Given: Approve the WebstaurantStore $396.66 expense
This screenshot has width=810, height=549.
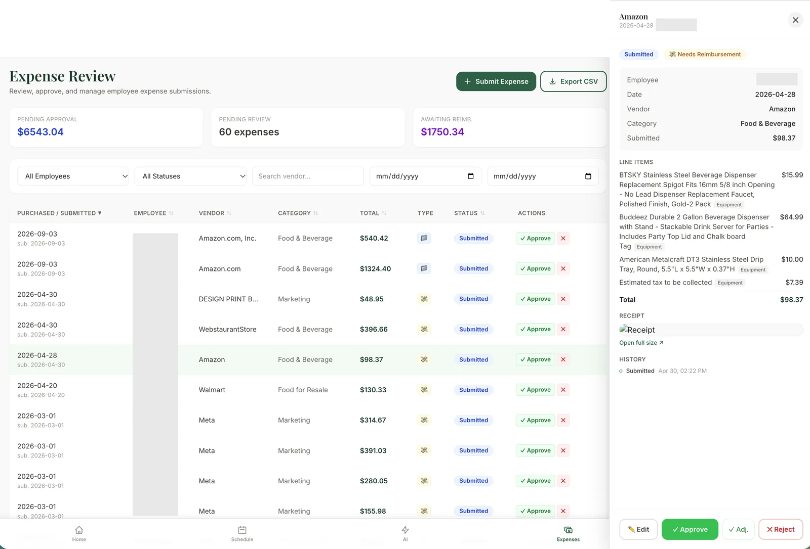Looking at the screenshot, I should click(535, 329).
